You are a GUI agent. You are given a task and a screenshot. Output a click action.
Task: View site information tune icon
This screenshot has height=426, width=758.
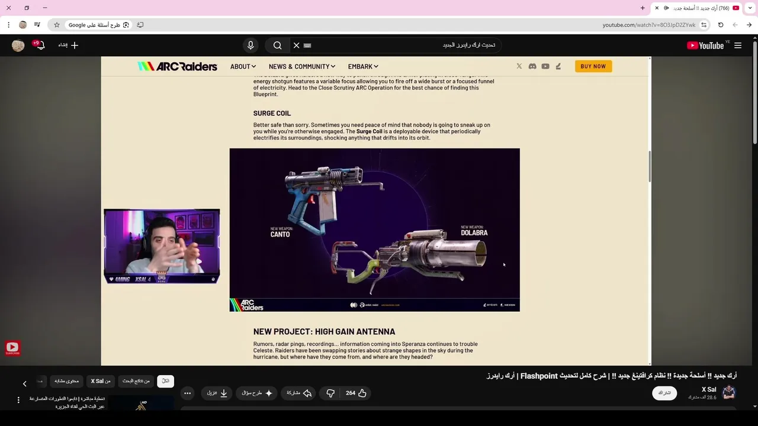704,25
